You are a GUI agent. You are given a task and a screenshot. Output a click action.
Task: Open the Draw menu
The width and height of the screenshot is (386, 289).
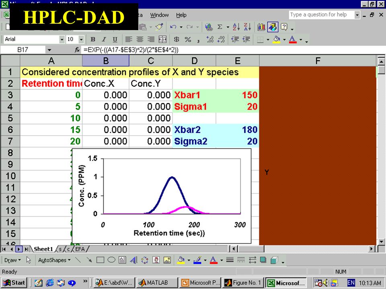[12, 260]
